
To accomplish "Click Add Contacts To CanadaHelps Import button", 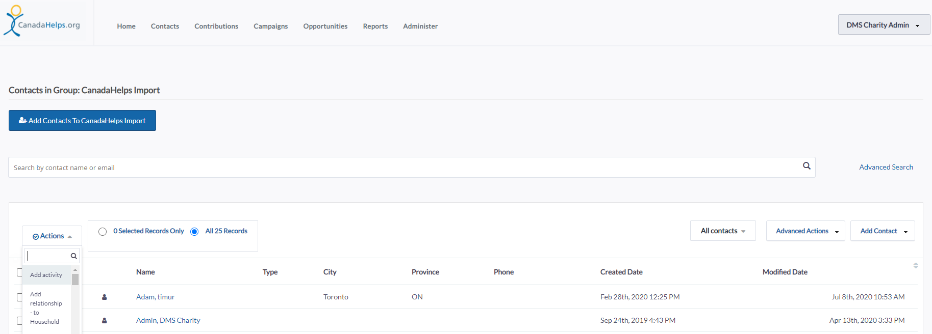I will [x=82, y=121].
